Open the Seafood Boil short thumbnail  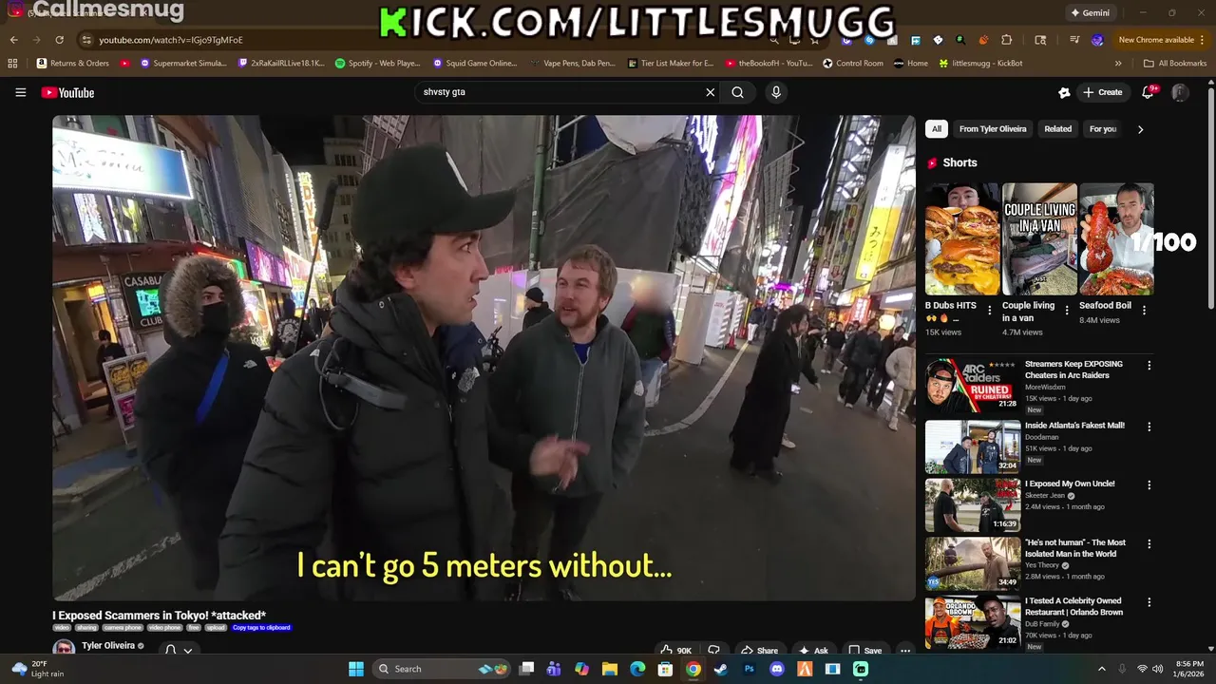(1116, 239)
